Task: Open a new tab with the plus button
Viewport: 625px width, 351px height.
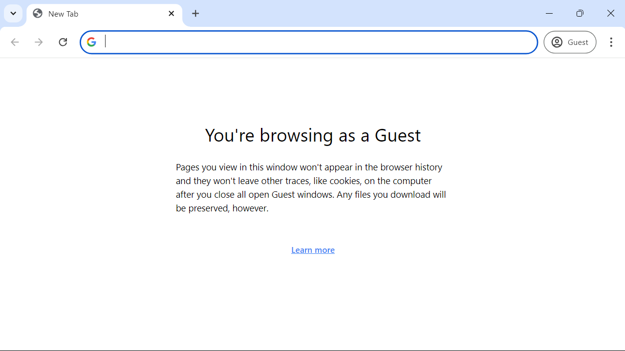Action: pos(195,13)
